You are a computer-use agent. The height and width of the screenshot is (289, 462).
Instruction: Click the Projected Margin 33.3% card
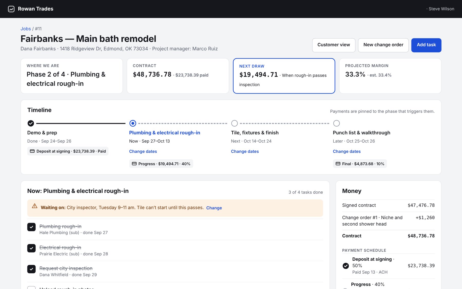[x=390, y=76]
